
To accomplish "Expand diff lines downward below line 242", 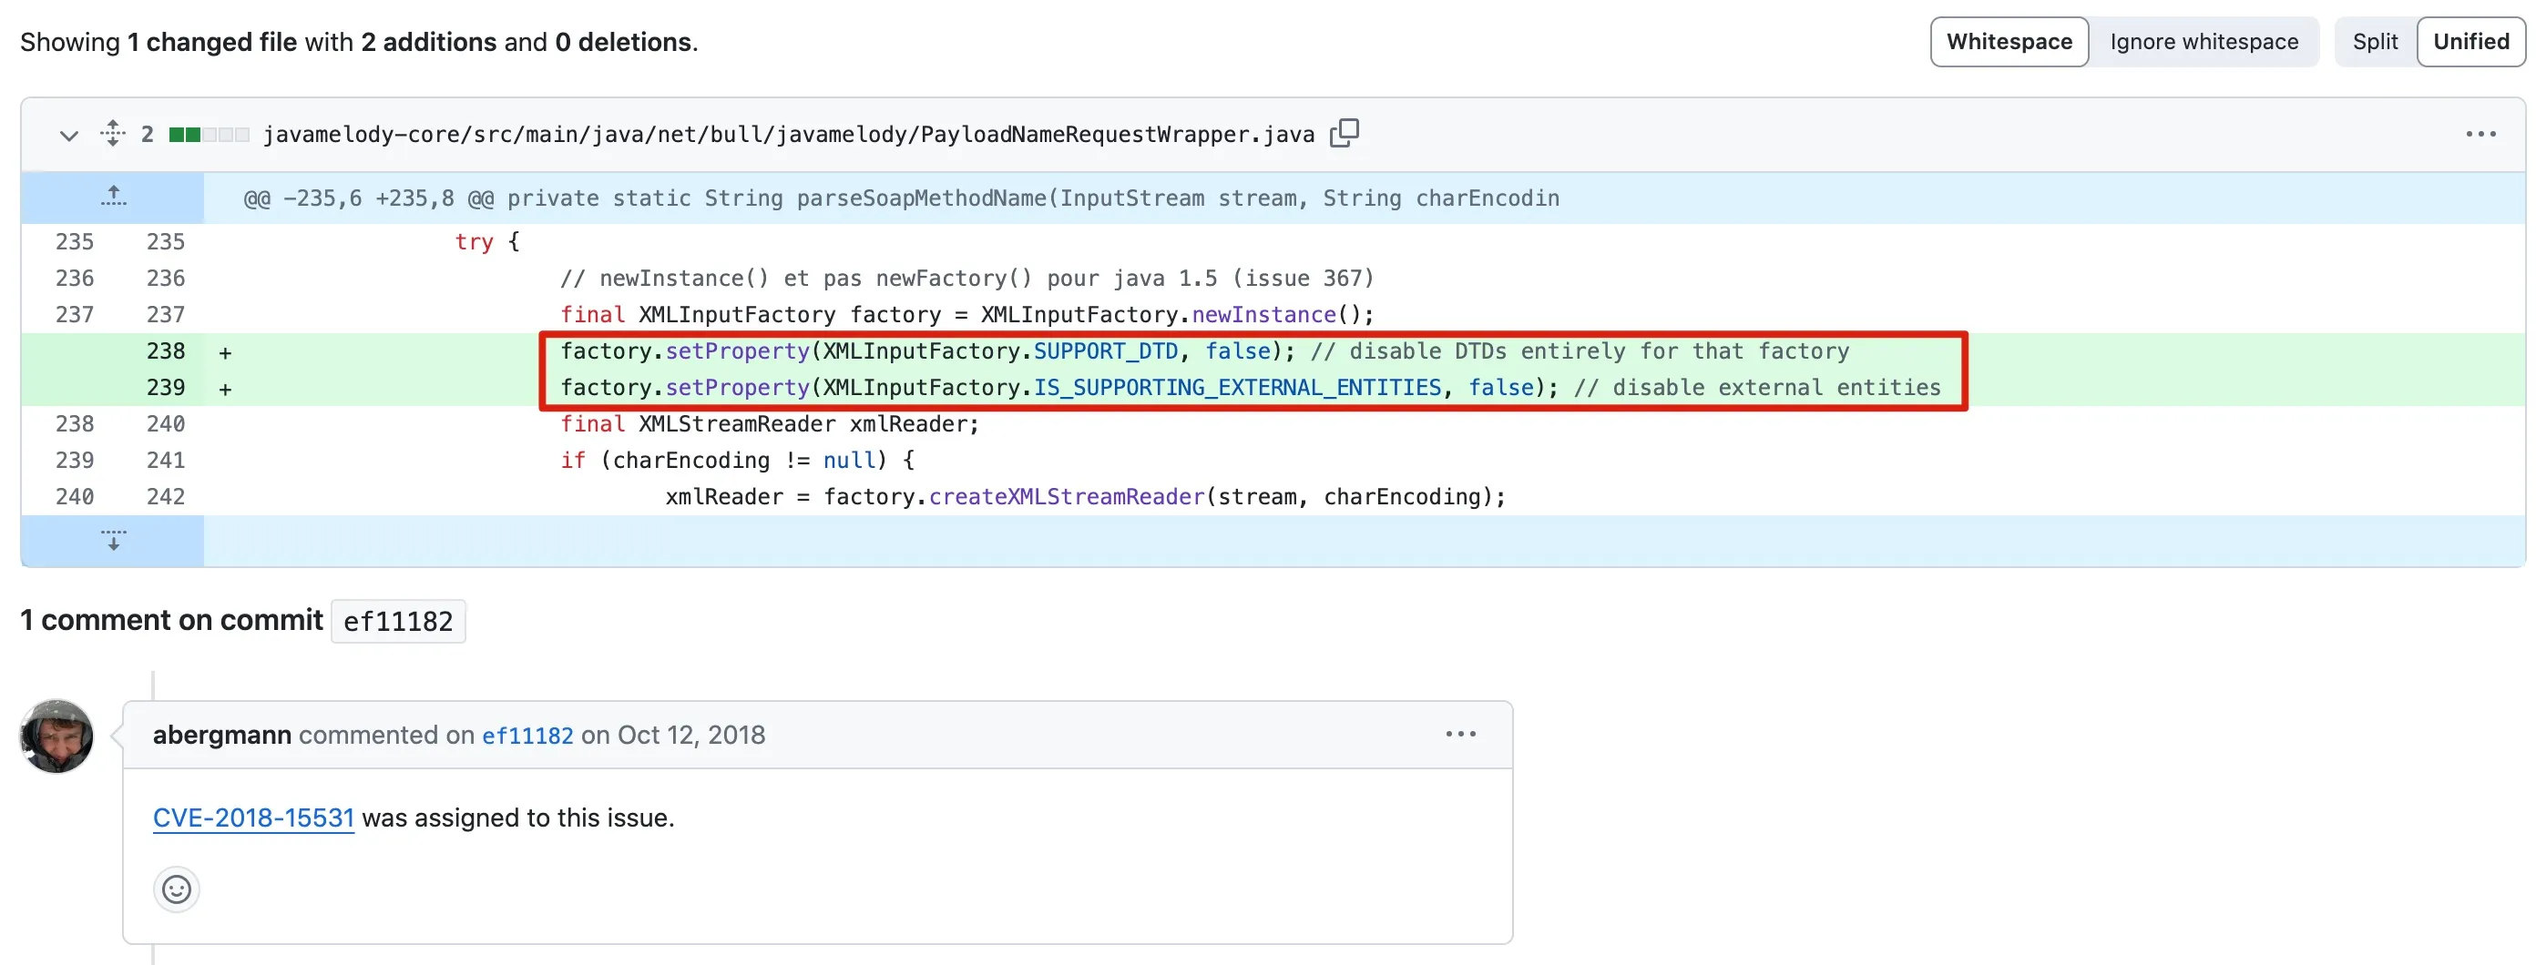I will pyautogui.click(x=113, y=540).
